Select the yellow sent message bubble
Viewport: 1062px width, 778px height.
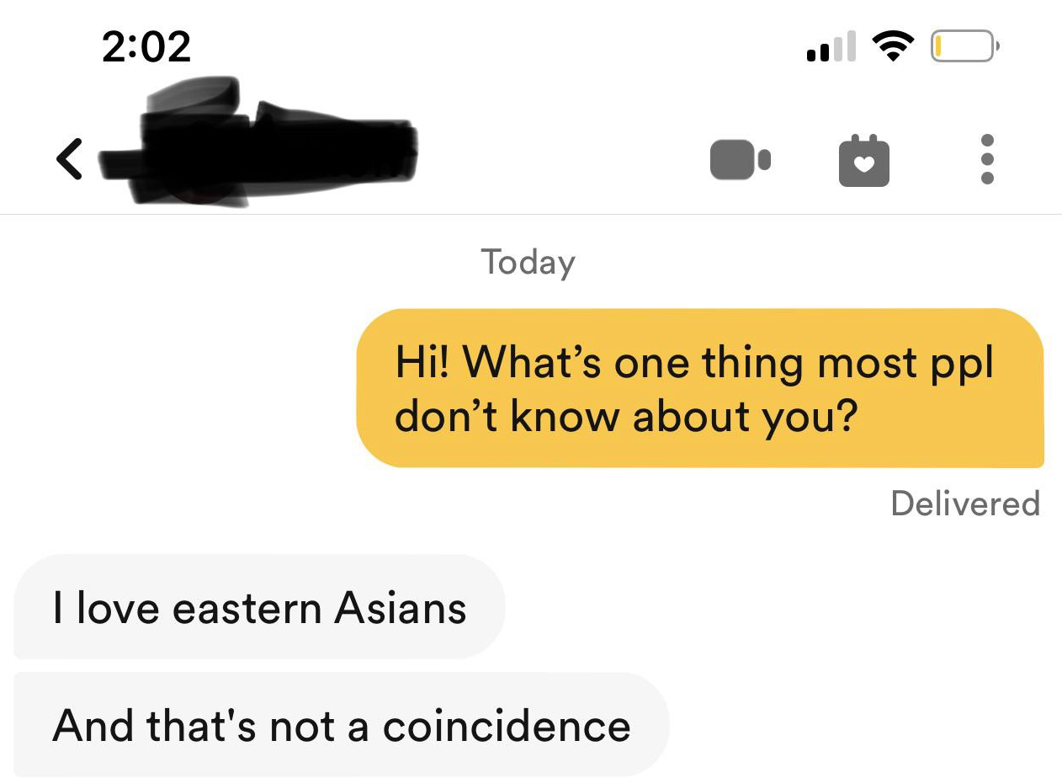[x=700, y=388]
